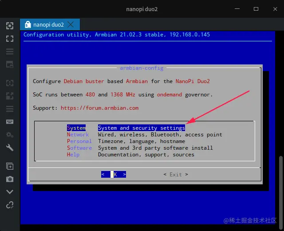Viewport: 284px width, 231px height.
Task: Click 'Timezone, language, hostname' text
Action: click(142, 141)
